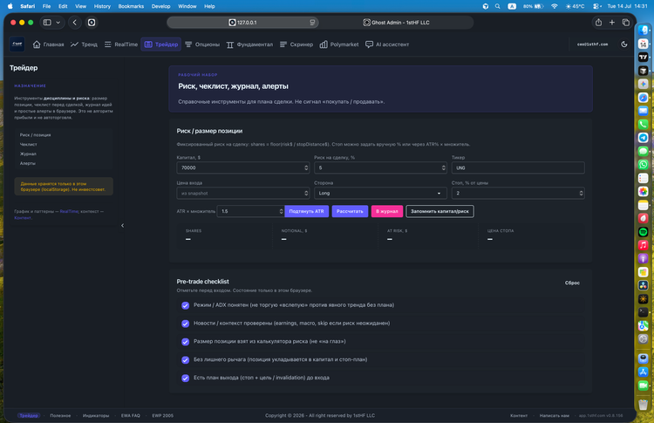
Task: Open the AI ассистент chat
Action: coord(387,44)
